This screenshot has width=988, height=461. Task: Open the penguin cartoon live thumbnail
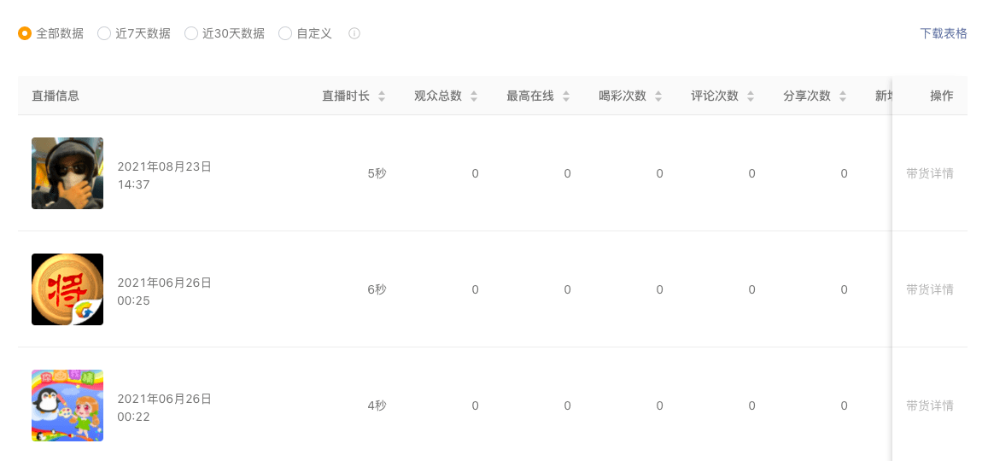(x=67, y=406)
